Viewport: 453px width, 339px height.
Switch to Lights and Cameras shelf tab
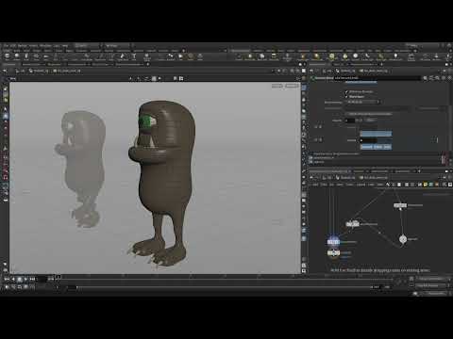pos(241,51)
